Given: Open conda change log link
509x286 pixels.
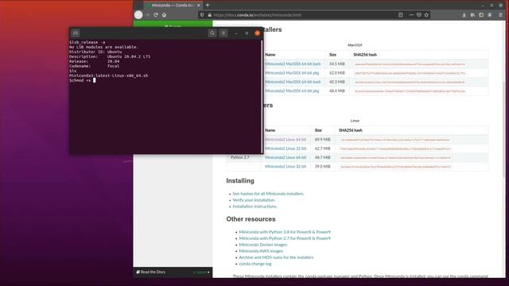Looking at the screenshot, I should coord(255,264).
